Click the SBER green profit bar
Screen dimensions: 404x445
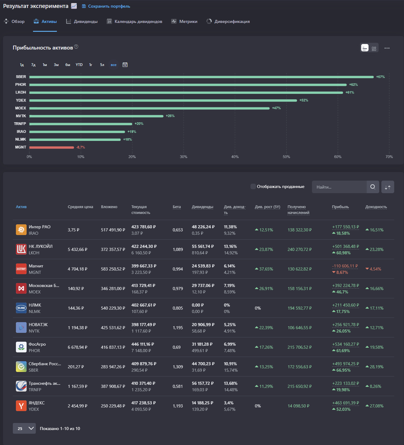coord(201,77)
